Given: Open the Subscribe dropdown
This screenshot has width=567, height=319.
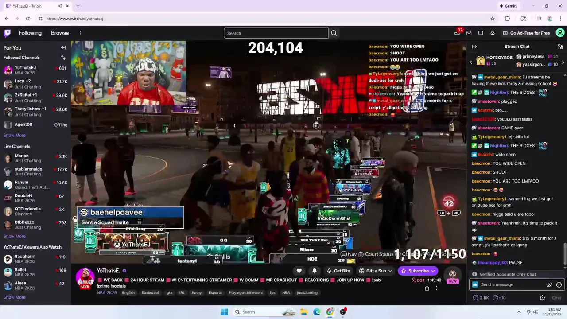Looking at the screenshot, I should coord(418,271).
